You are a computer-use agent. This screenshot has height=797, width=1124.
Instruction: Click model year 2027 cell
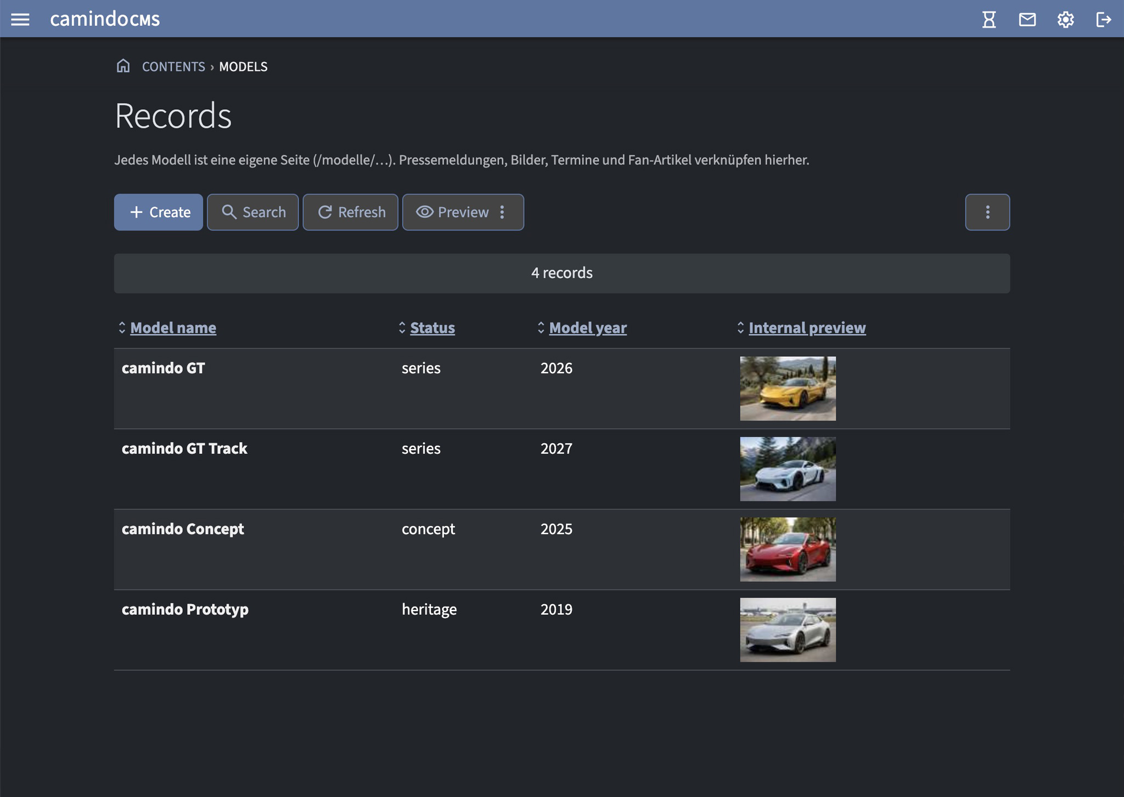pos(556,448)
